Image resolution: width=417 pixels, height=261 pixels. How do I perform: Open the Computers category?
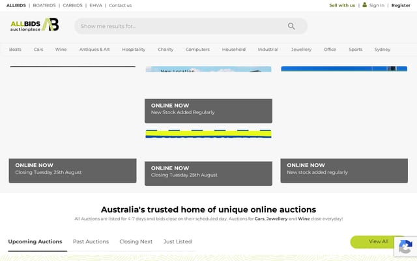(x=197, y=50)
